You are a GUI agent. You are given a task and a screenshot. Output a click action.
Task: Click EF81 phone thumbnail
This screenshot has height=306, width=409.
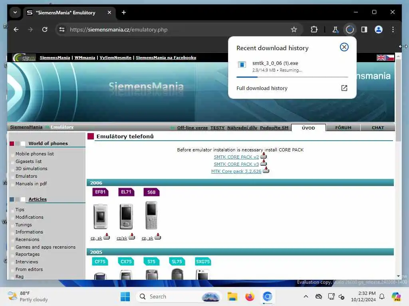[x=100, y=216]
